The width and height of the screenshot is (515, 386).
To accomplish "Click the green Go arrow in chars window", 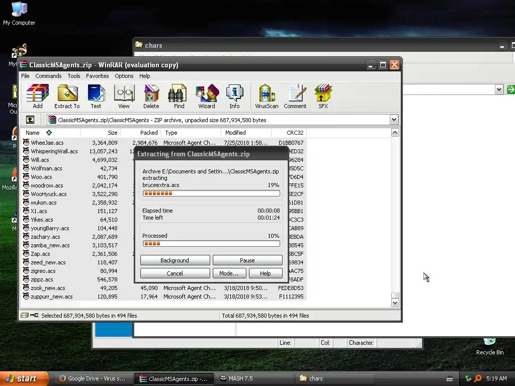I will [x=511, y=89].
